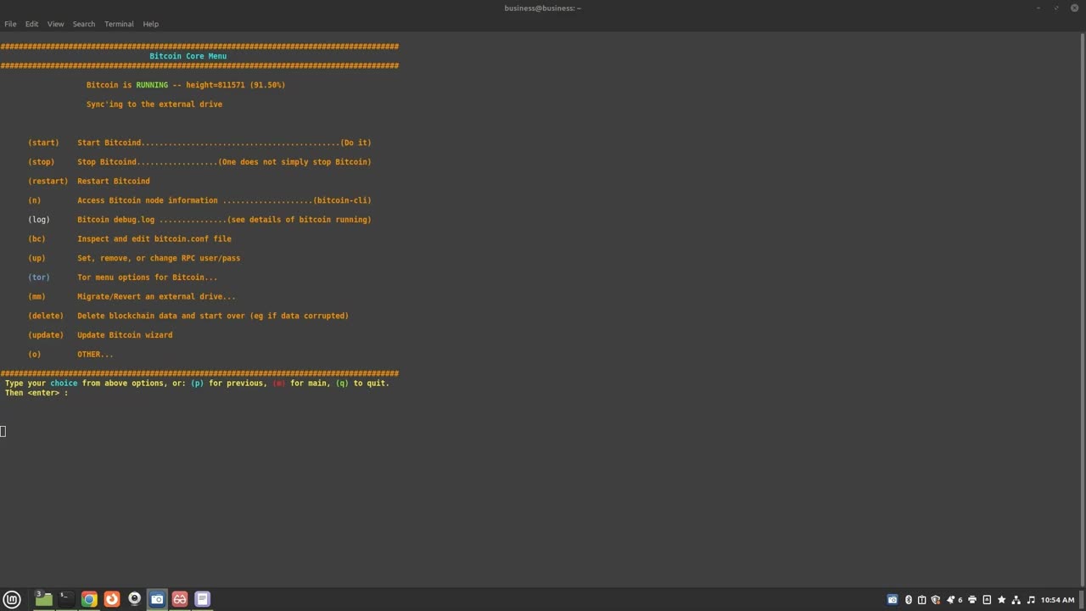Click the 'OTHER...' text

[x=95, y=354]
